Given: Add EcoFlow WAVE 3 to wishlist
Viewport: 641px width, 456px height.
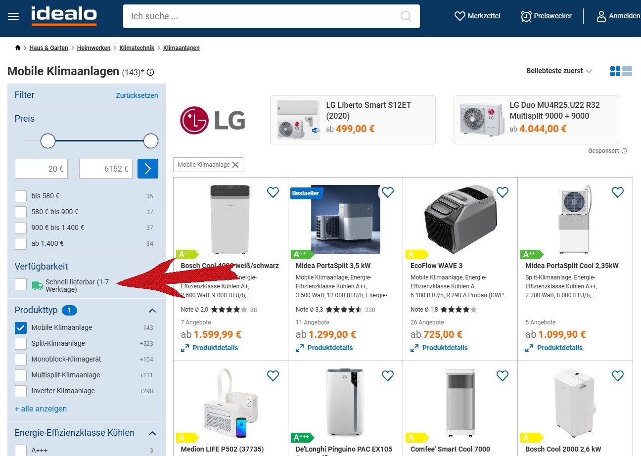Looking at the screenshot, I should point(503,192).
